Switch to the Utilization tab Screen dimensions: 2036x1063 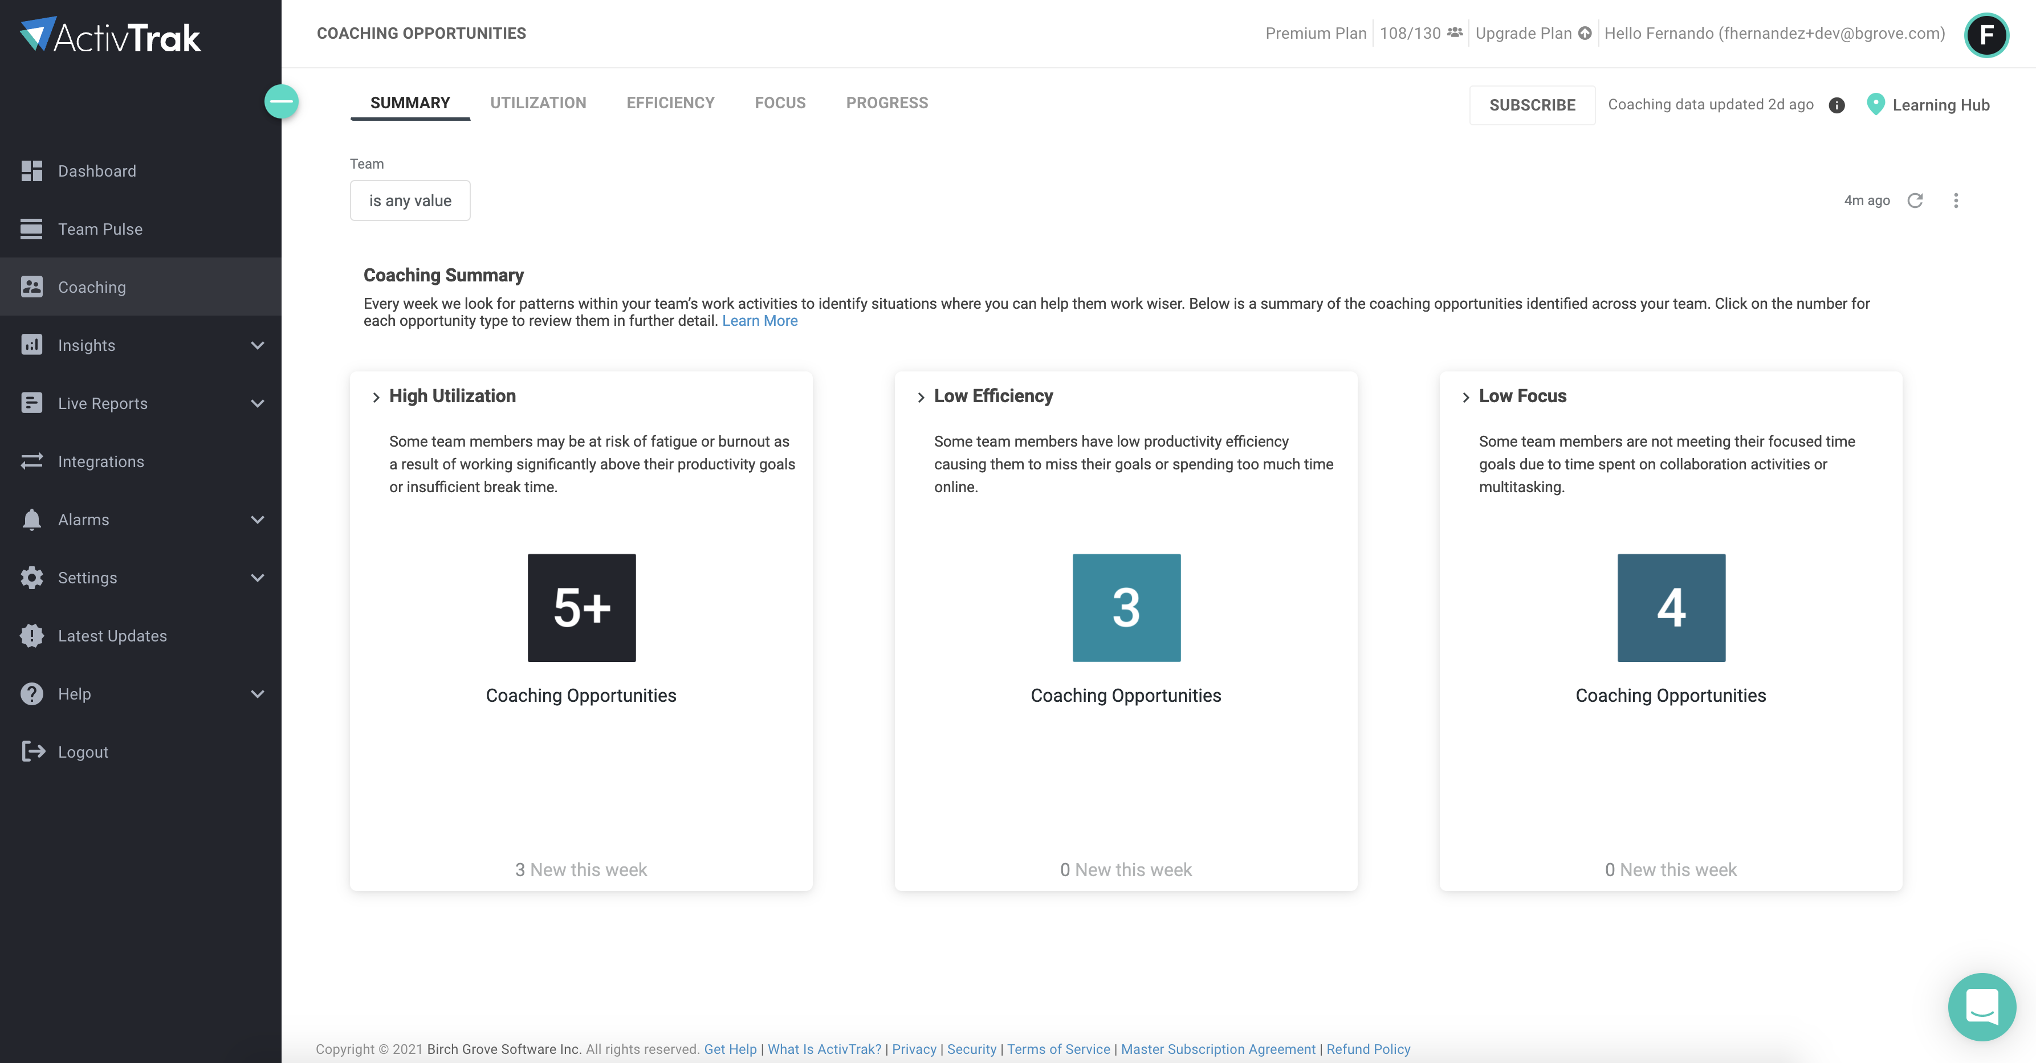point(538,103)
